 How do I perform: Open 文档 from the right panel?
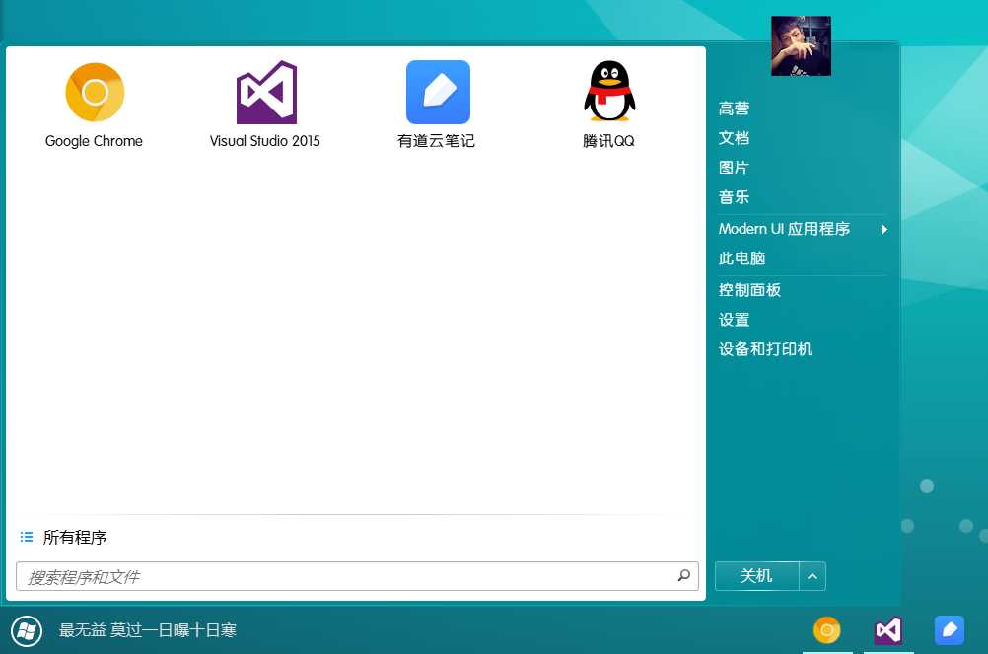click(734, 138)
